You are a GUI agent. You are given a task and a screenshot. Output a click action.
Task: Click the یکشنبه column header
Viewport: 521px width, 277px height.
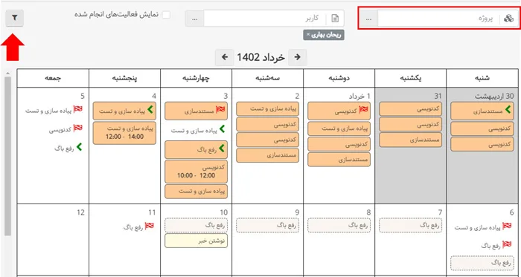(x=410, y=78)
